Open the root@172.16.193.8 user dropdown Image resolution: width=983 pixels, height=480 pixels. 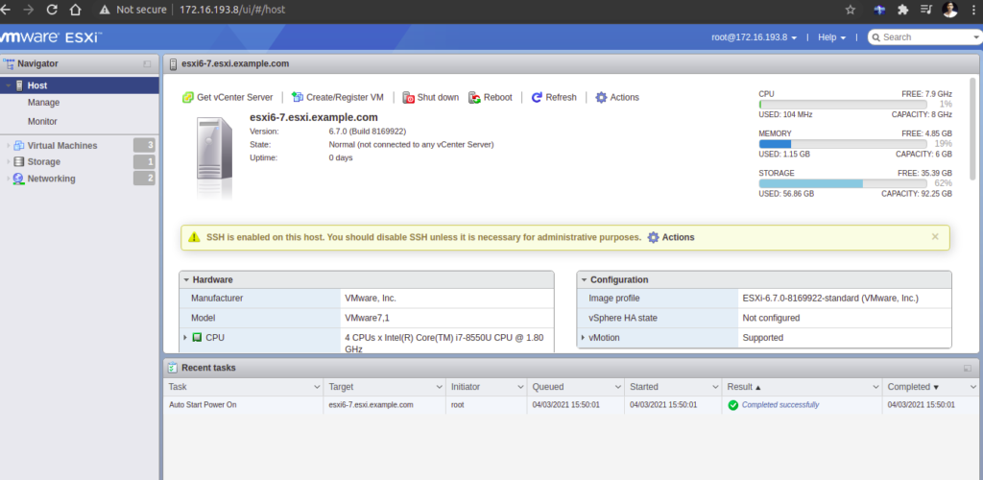point(755,37)
